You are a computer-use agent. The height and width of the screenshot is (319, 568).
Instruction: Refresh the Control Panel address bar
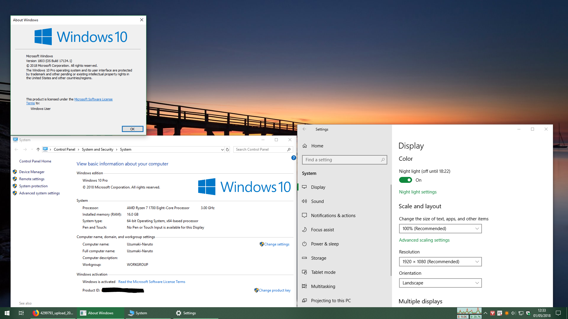coord(227,149)
